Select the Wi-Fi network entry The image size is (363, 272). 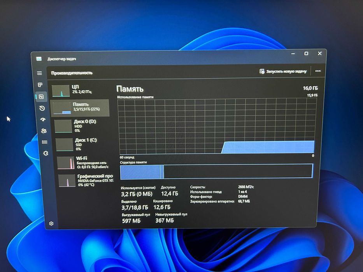(84, 162)
